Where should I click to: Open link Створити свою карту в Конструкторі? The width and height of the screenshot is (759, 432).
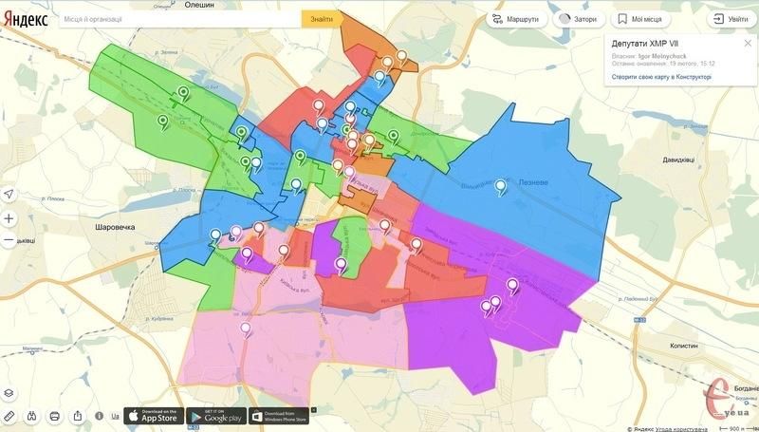point(660,77)
